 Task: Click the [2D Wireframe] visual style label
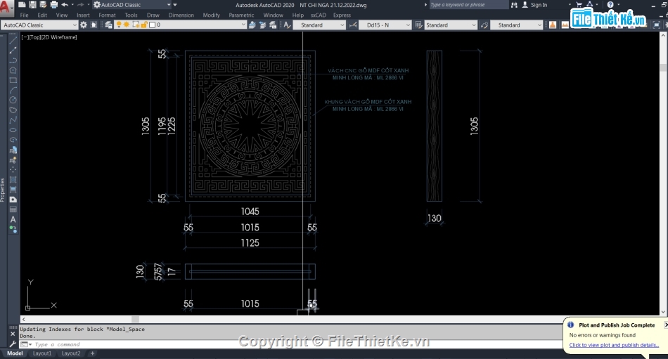click(x=59, y=37)
